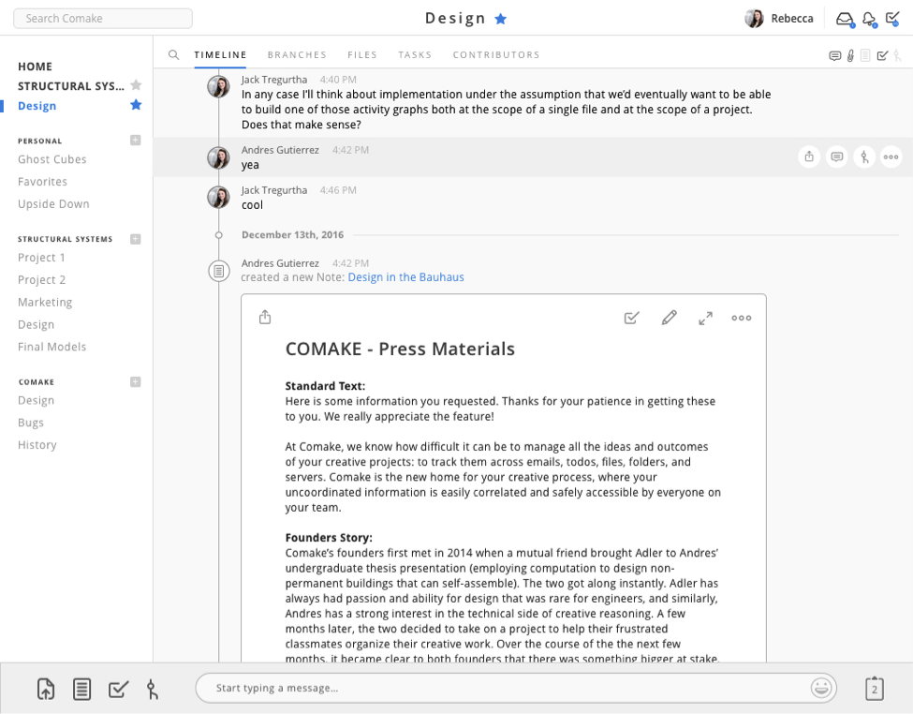Expand the note to full screen

coord(705,318)
